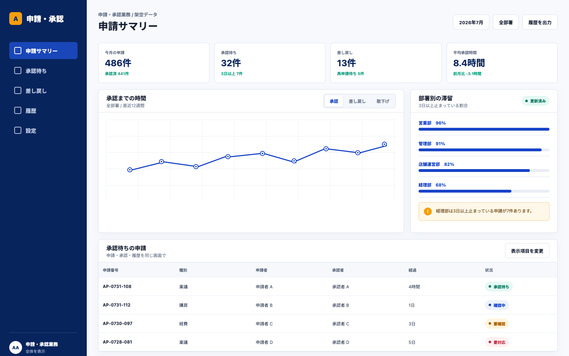
Task: Open the 2026年7月 period selector
Action: 471,22
